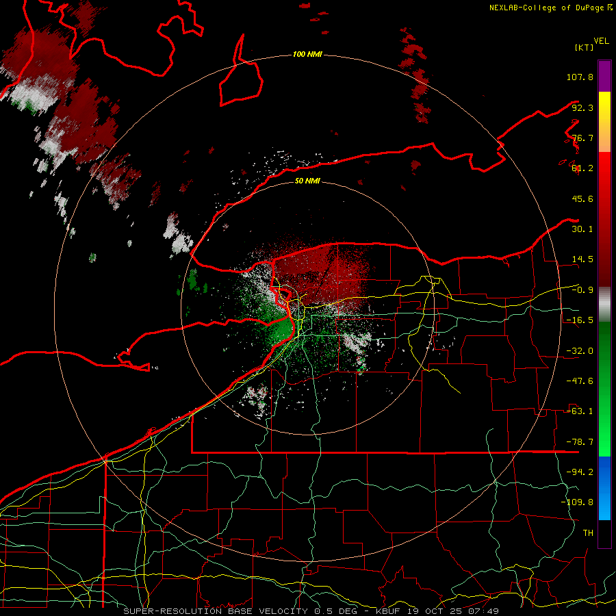Click the 50 NMI range ring label

(x=307, y=181)
